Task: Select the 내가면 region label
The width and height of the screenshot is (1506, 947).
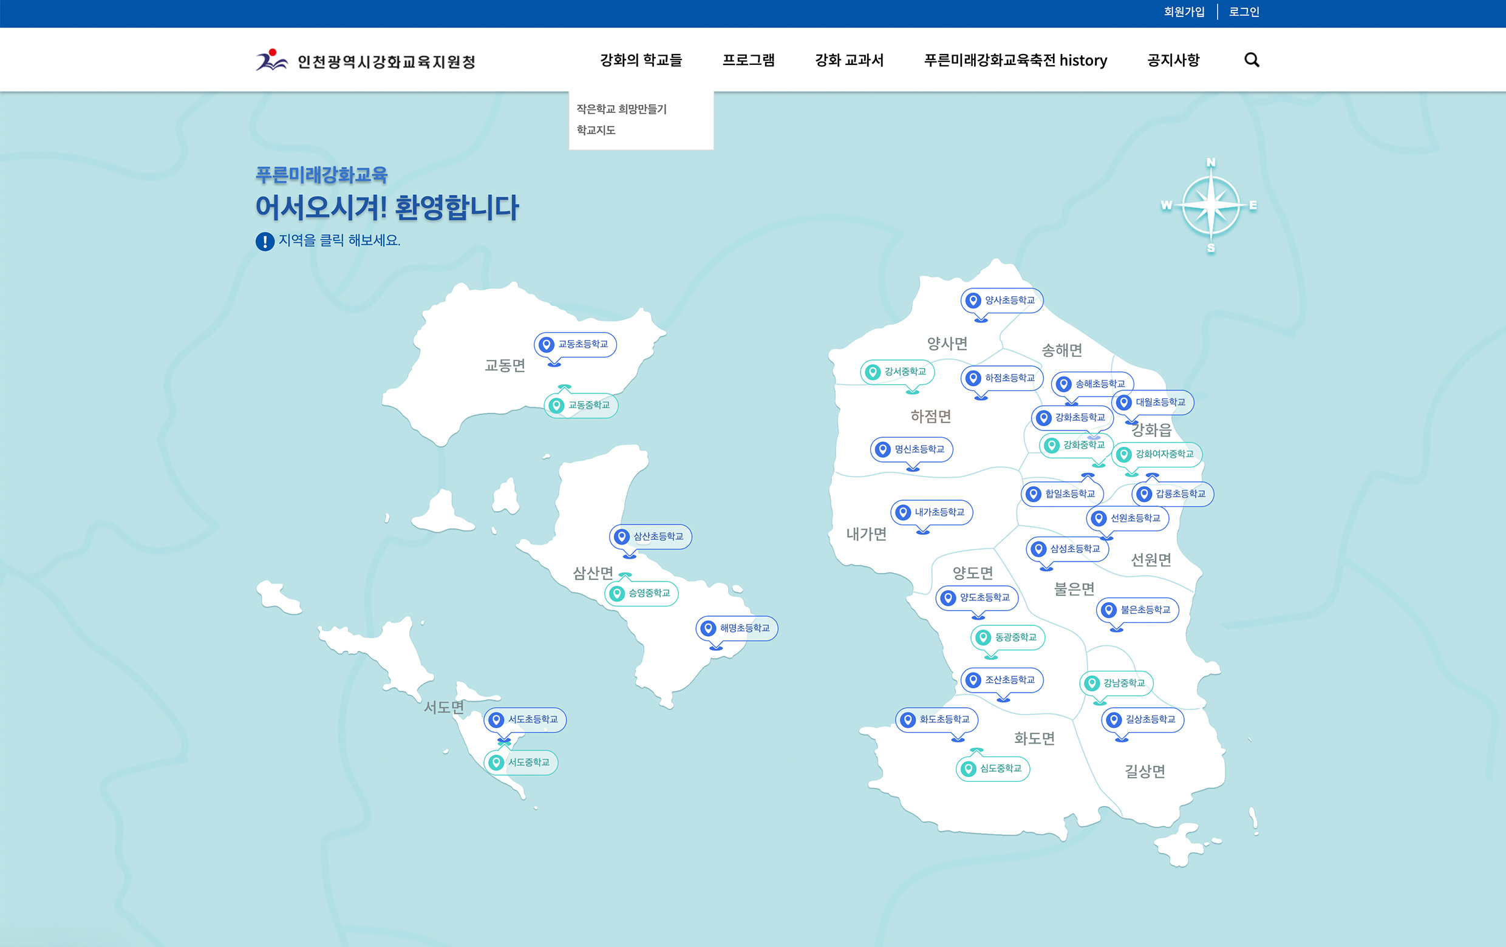Action: (866, 534)
